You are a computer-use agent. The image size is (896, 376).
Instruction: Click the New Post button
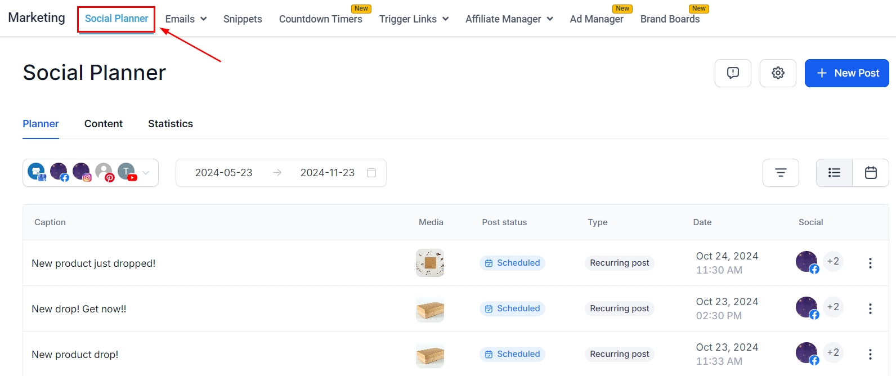846,73
